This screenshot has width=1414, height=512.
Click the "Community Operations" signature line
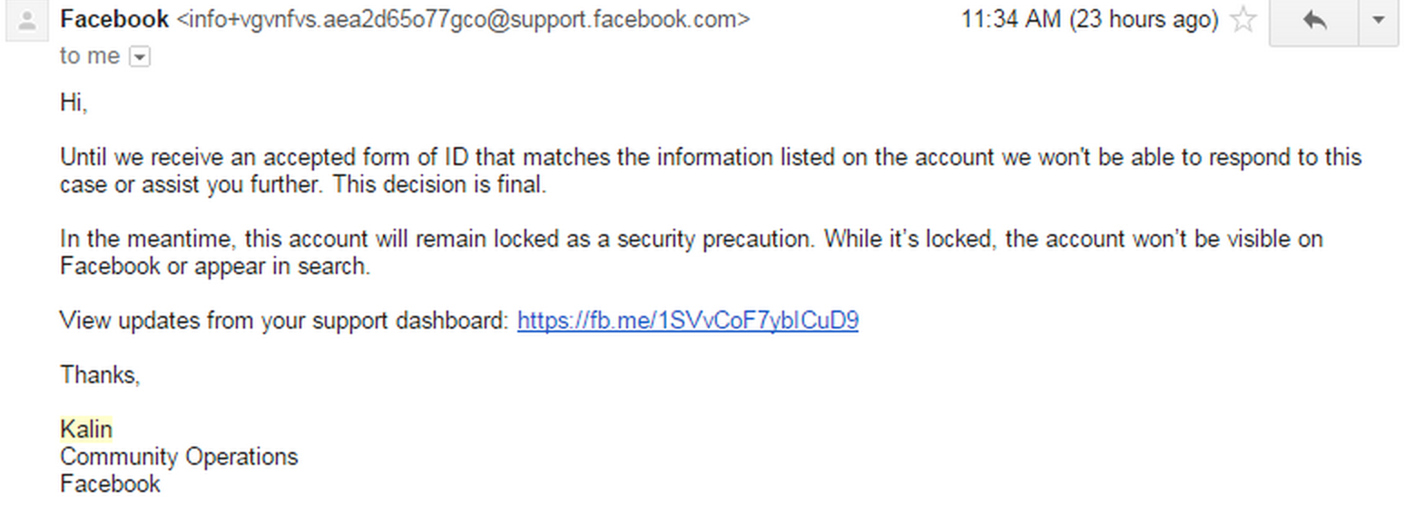tap(179, 457)
